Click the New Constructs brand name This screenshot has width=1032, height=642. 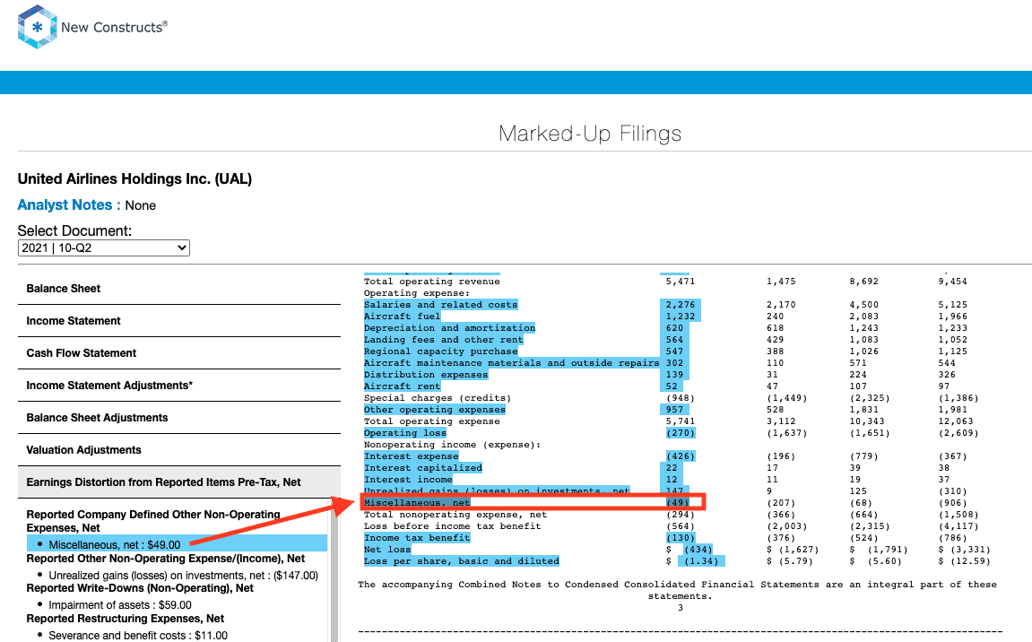point(114,27)
